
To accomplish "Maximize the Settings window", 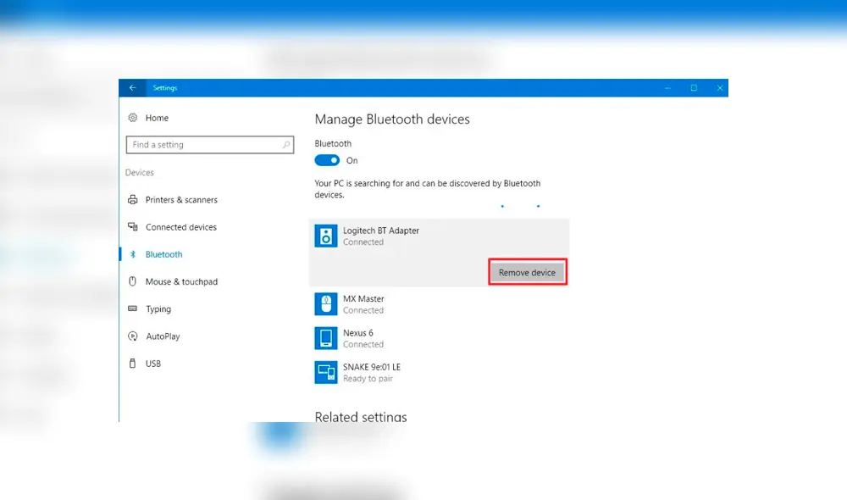I will pos(694,88).
